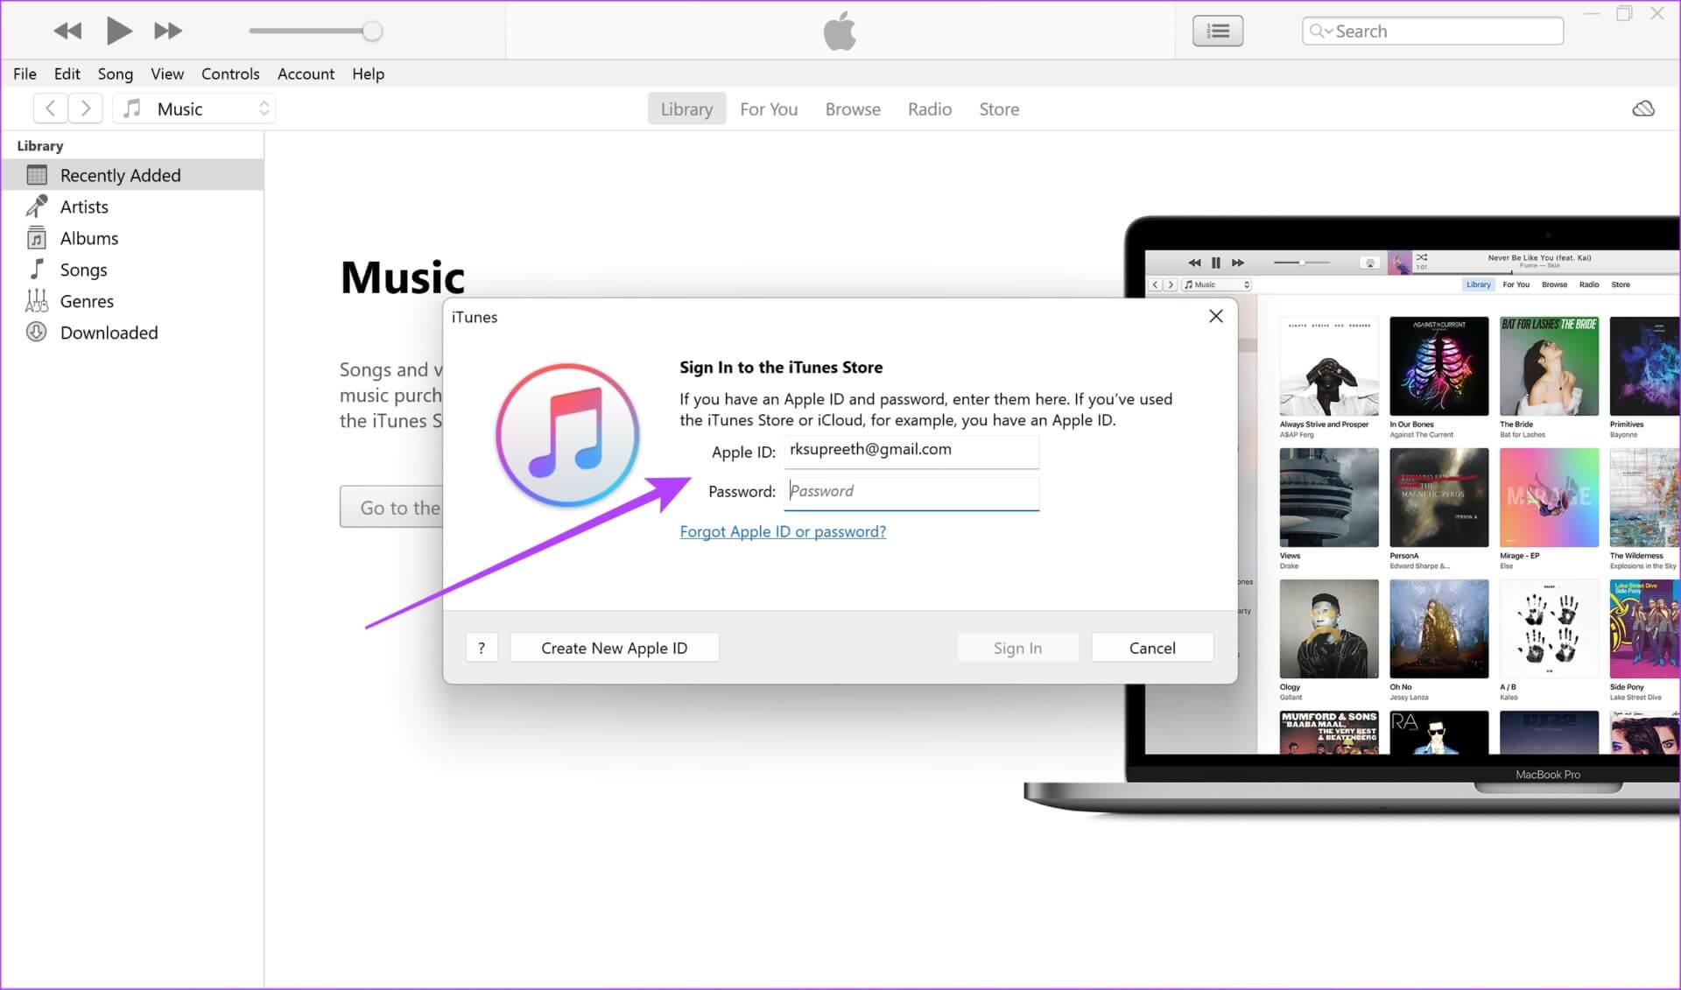
Task: Open the Account menu
Action: [x=306, y=73]
